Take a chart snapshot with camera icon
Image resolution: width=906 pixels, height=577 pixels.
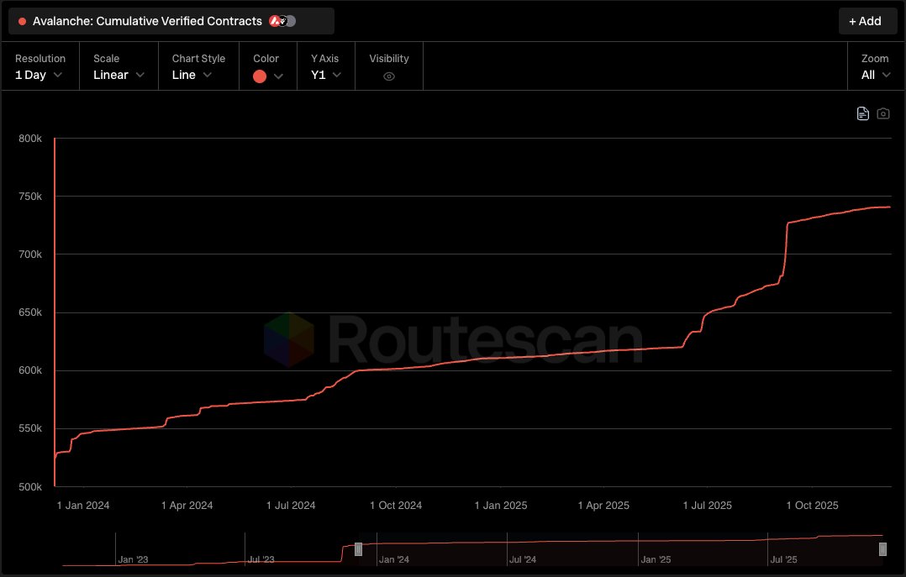882,113
